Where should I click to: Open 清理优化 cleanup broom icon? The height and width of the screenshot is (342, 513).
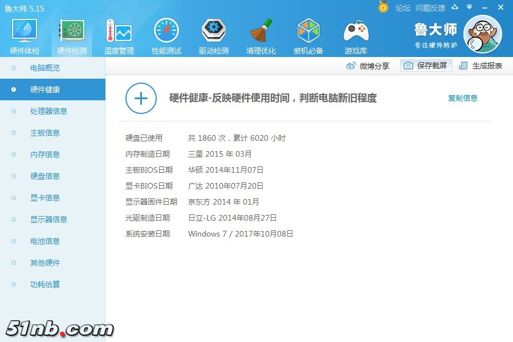[x=260, y=30]
